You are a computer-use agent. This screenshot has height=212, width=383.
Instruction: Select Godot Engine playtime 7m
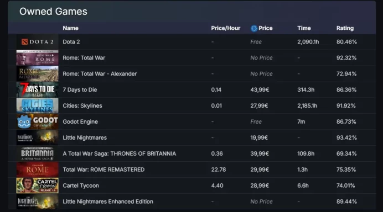(x=301, y=121)
